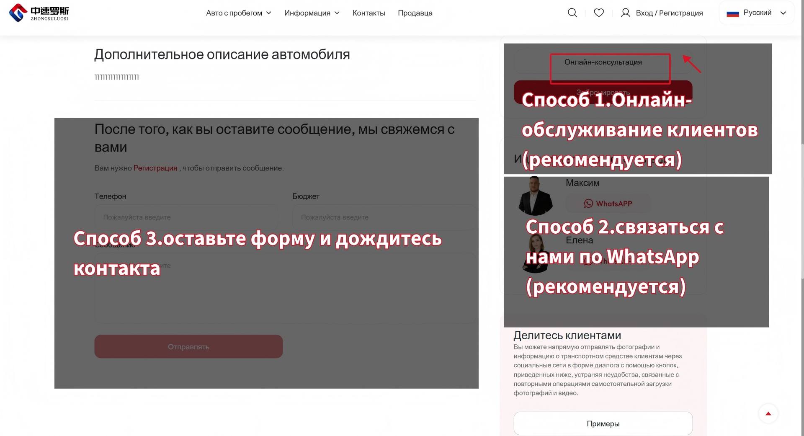Click the user profile icon
Image resolution: width=804 pixels, height=436 pixels.
[x=625, y=13]
